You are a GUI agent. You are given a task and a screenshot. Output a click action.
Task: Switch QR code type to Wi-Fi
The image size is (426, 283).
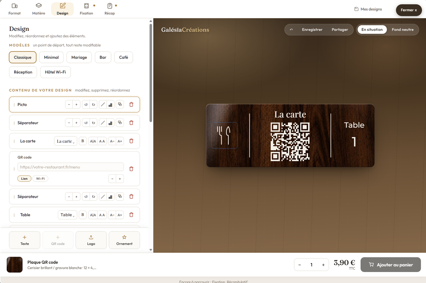[40, 179]
